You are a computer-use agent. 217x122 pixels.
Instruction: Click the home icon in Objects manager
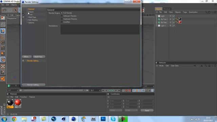click(209, 12)
